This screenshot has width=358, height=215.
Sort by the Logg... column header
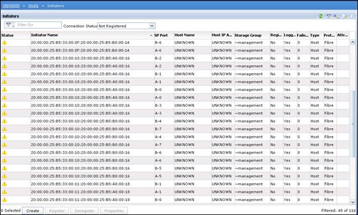(x=290, y=35)
